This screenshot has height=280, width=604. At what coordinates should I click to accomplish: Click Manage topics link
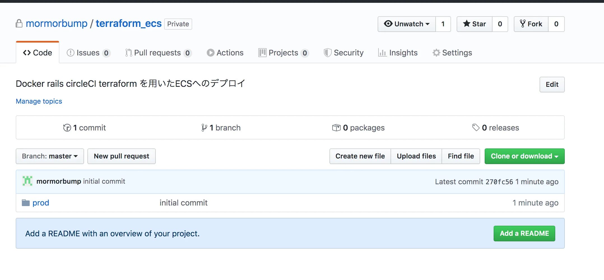point(39,101)
